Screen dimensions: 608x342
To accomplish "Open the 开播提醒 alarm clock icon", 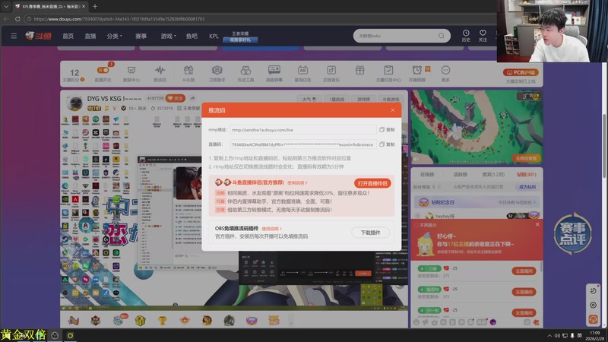I will tap(416, 74).
